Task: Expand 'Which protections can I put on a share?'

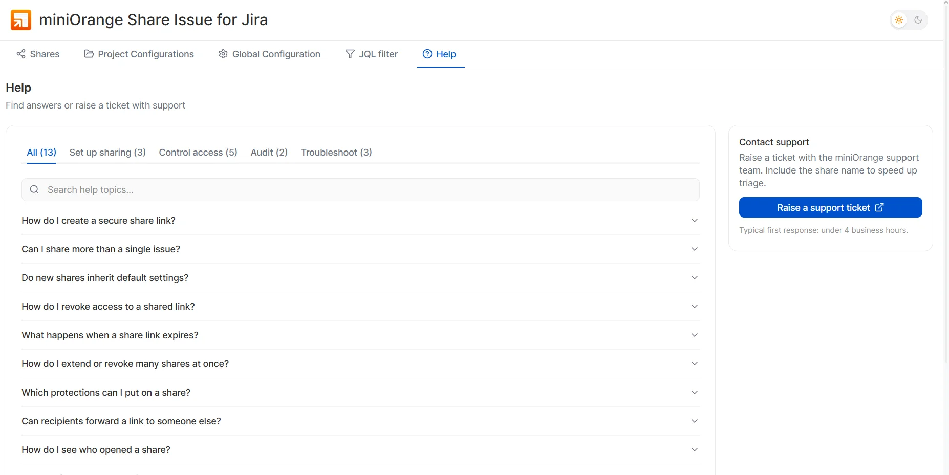Action: (x=360, y=393)
